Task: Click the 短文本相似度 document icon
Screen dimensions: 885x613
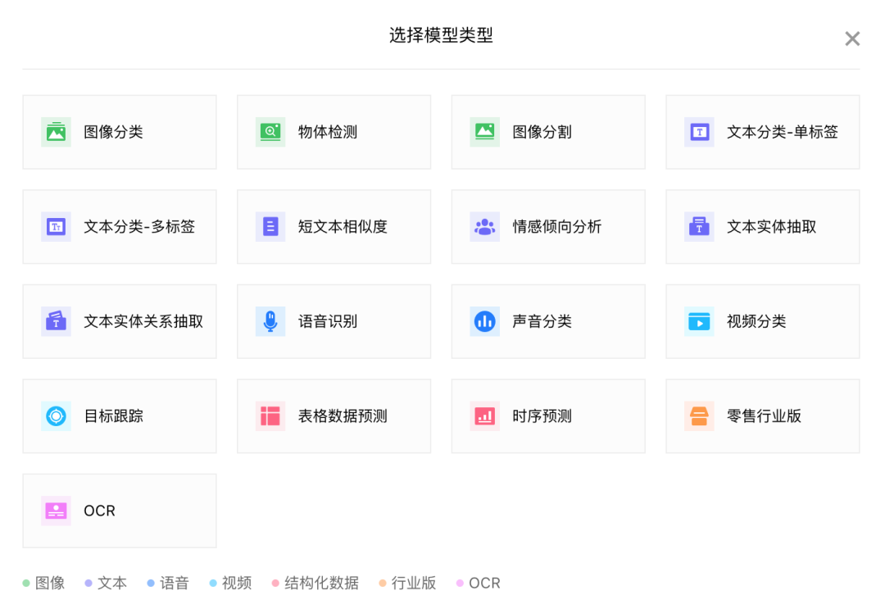Action: [x=270, y=227]
